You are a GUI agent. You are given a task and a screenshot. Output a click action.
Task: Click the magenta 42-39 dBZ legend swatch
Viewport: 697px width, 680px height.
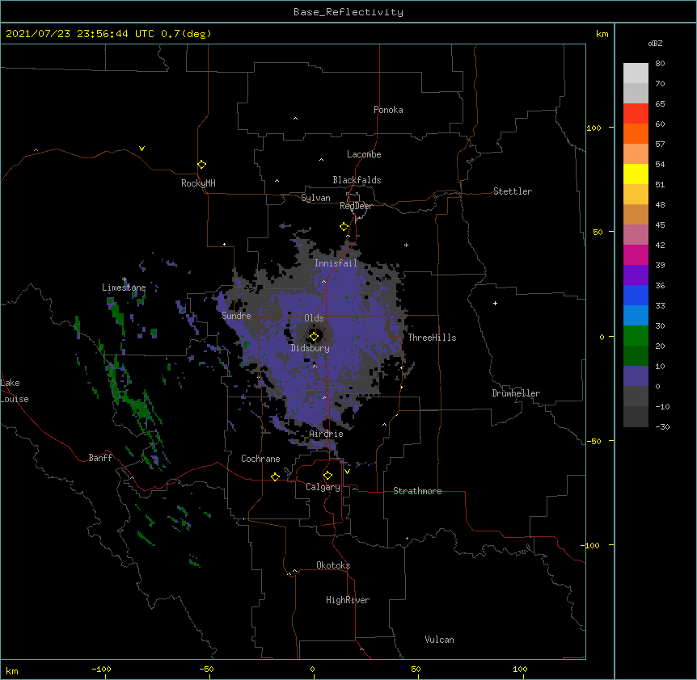[x=636, y=254]
